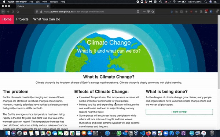Open What You Can Do page

coord(47,19)
